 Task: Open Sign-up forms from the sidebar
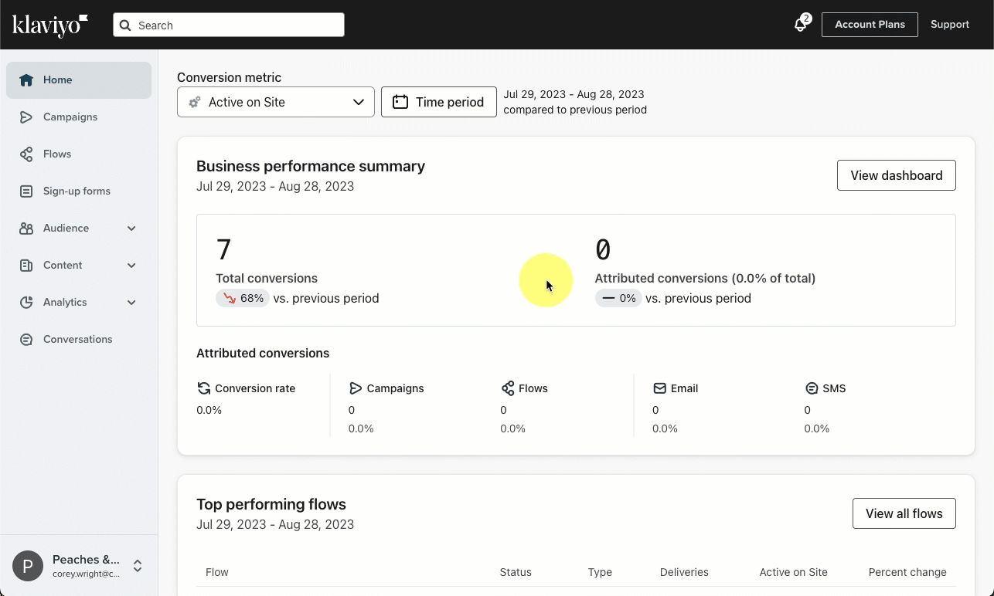pos(77,191)
